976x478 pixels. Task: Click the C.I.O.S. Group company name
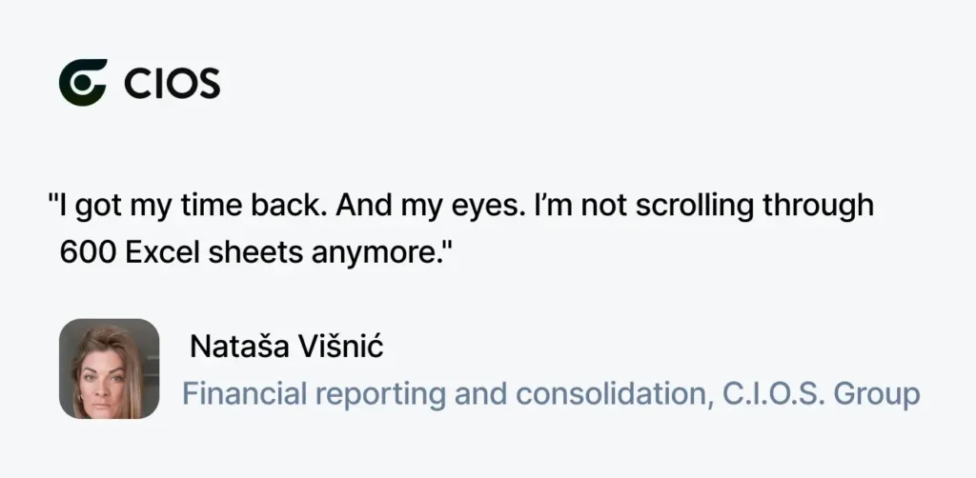pyautogui.click(x=821, y=393)
